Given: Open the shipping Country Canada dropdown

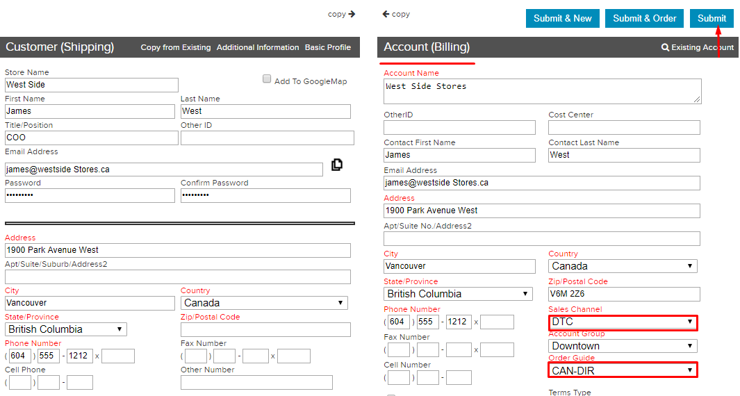Looking at the screenshot, I should click(x=264, y=303).
